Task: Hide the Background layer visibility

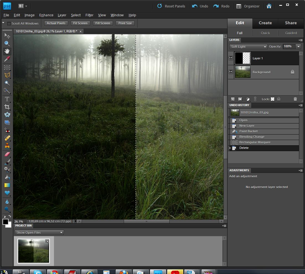Action: (231, 72)
